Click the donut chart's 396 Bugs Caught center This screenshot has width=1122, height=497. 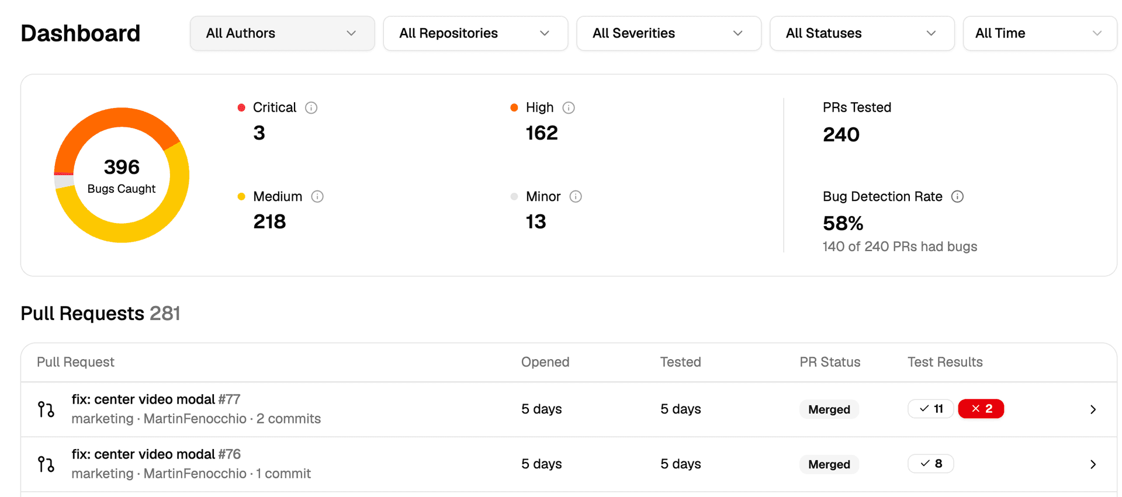pyautogui.click(x=122, y=175)
